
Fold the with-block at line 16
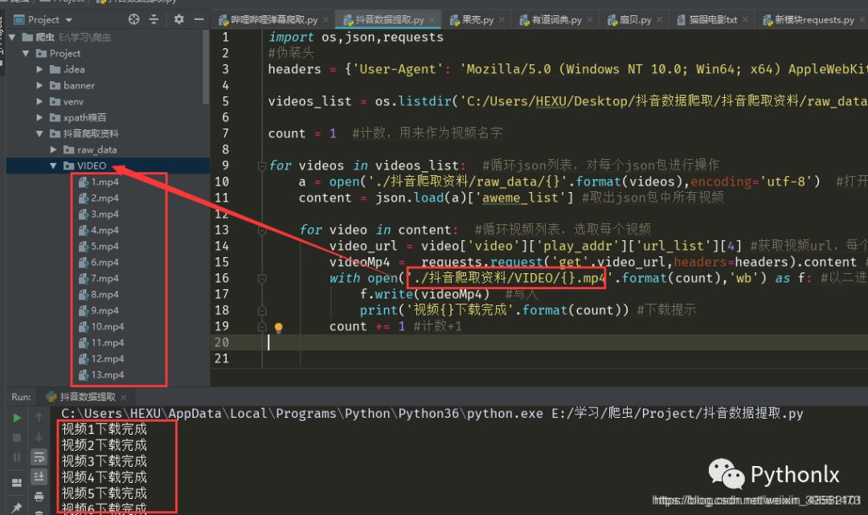[x=262, y=278]
